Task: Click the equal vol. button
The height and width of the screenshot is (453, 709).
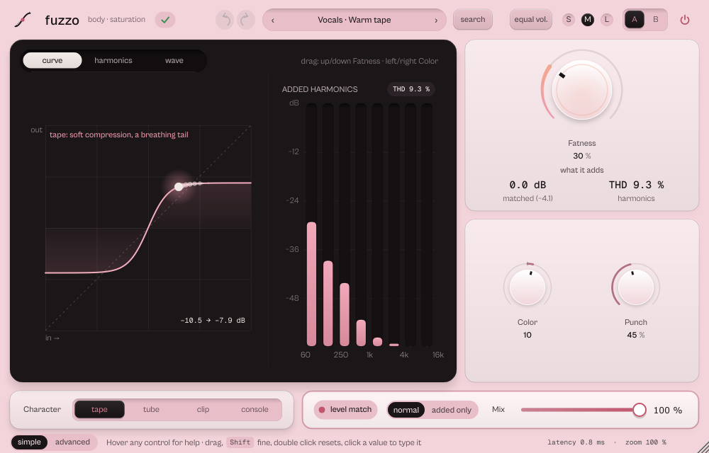Action: click(531, 20)
